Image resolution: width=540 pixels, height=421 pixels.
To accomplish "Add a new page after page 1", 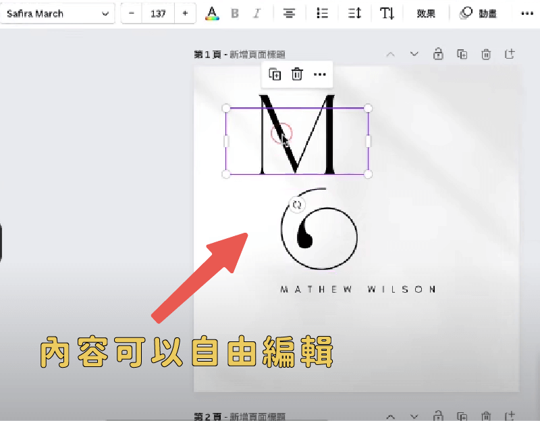I will click(x=510, y=54).
